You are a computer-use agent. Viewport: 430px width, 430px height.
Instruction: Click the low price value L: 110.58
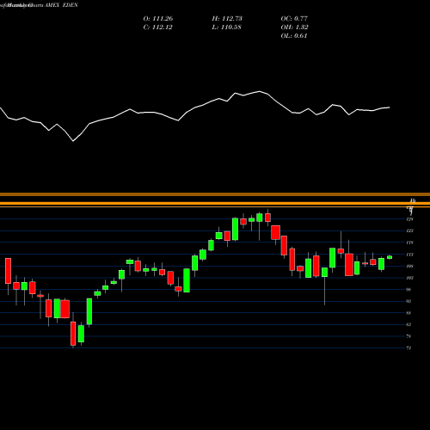(226, 28)
